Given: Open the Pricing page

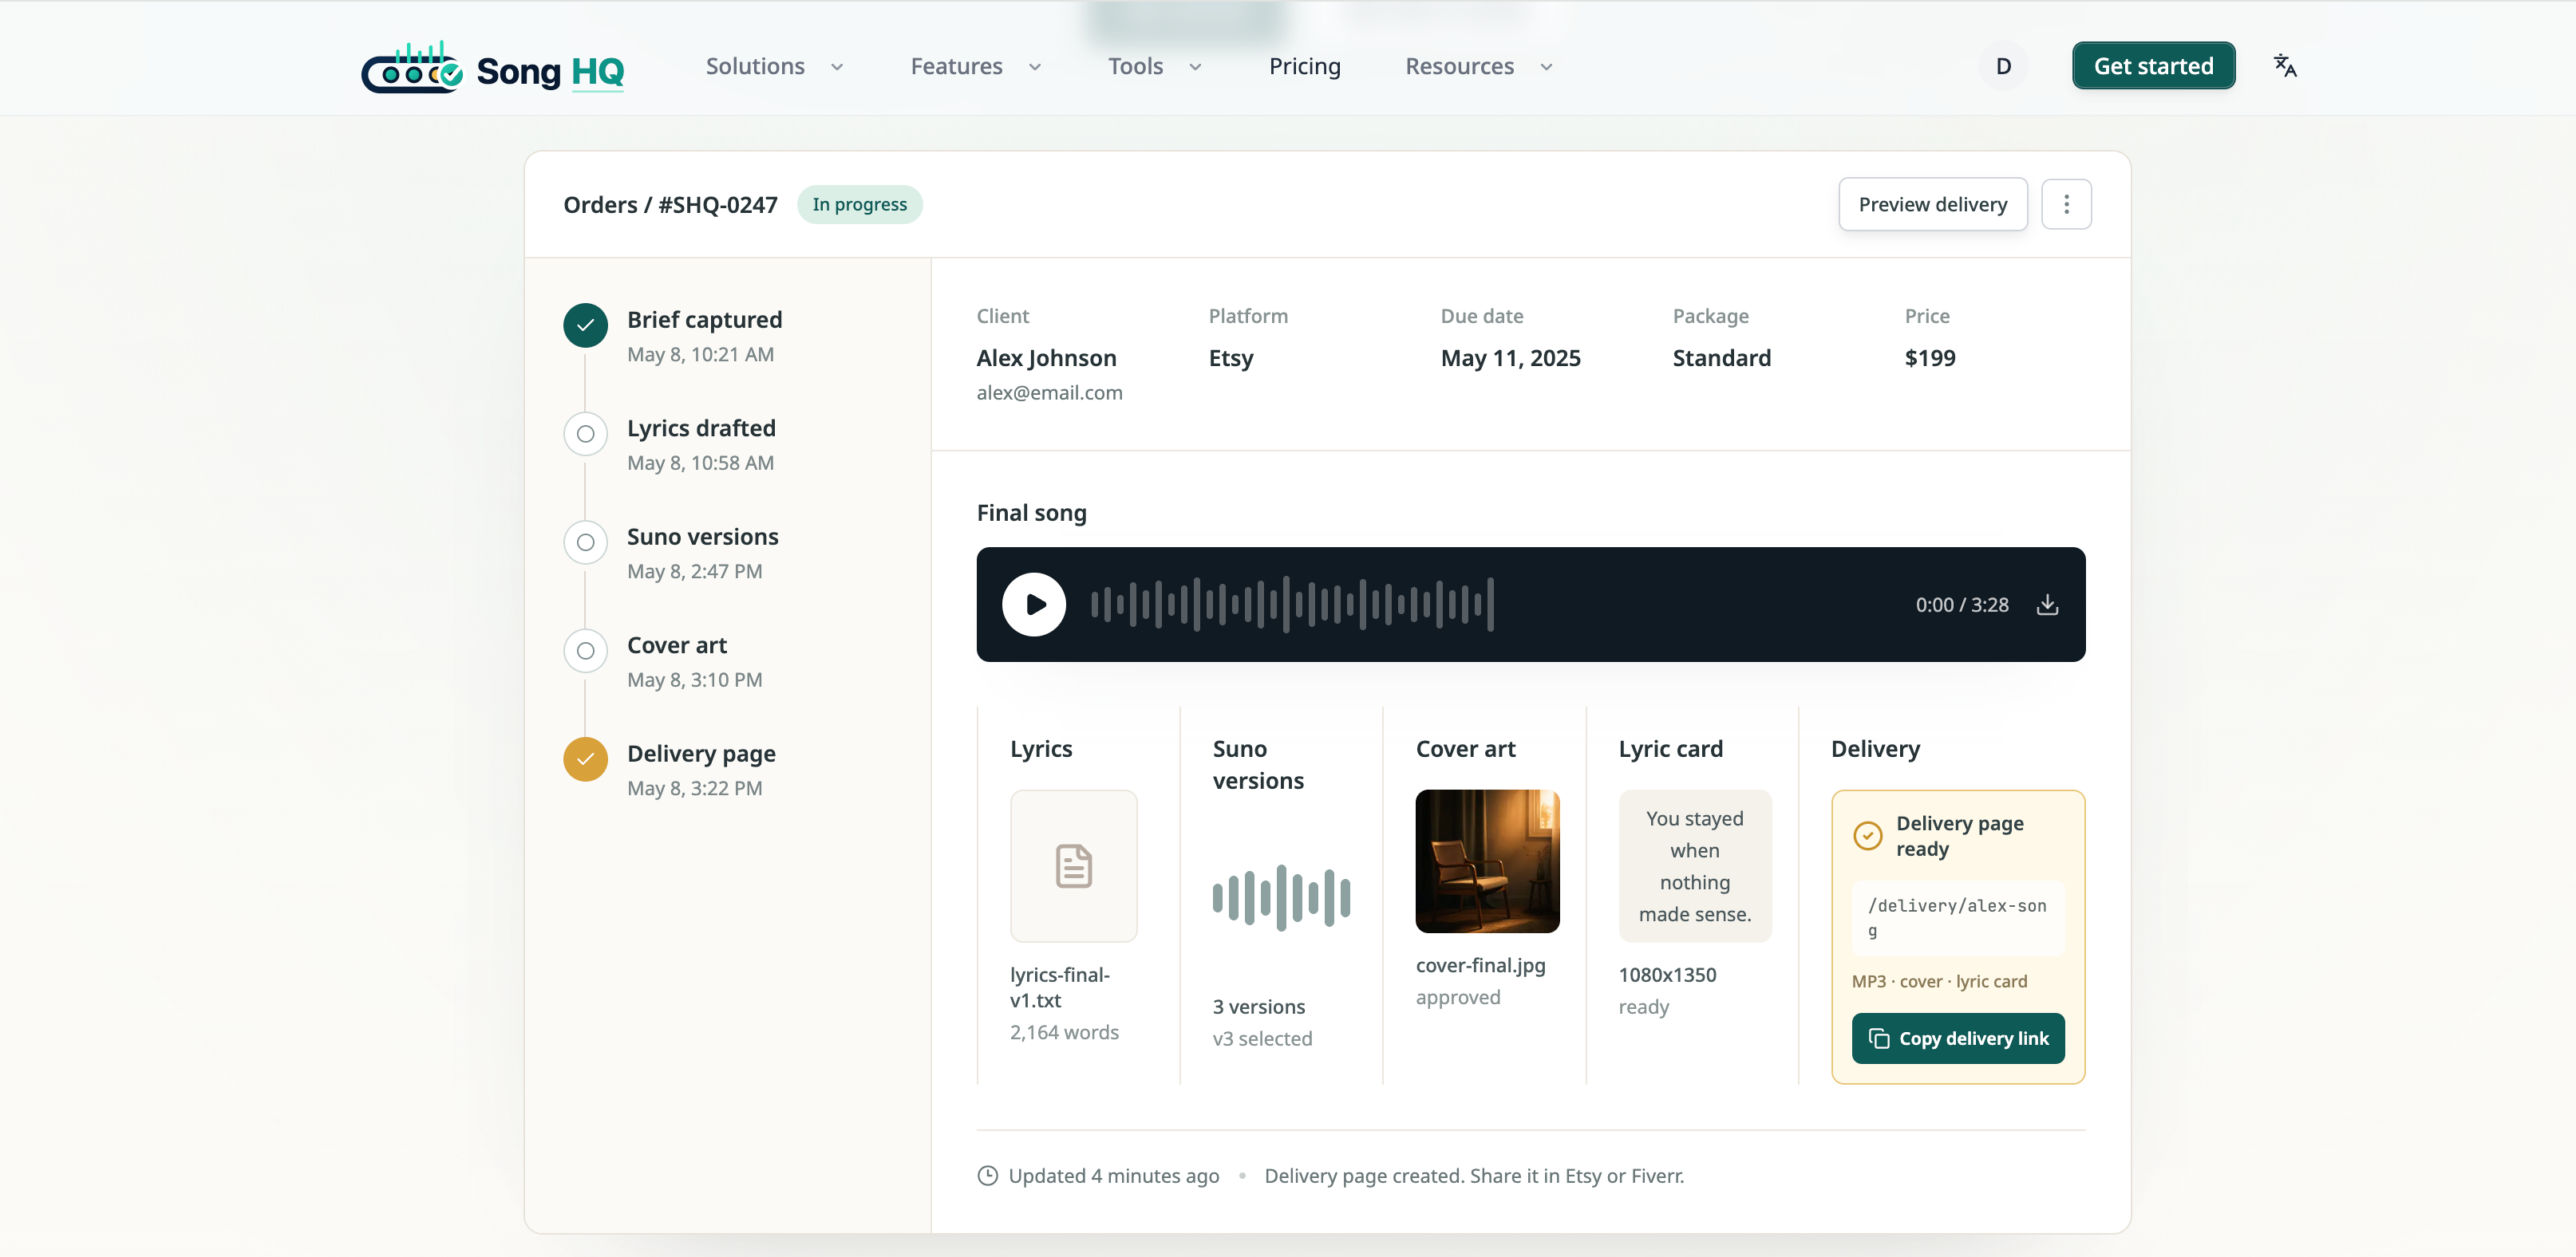Looking at the screenshot, I should [x=1304, y=66].
